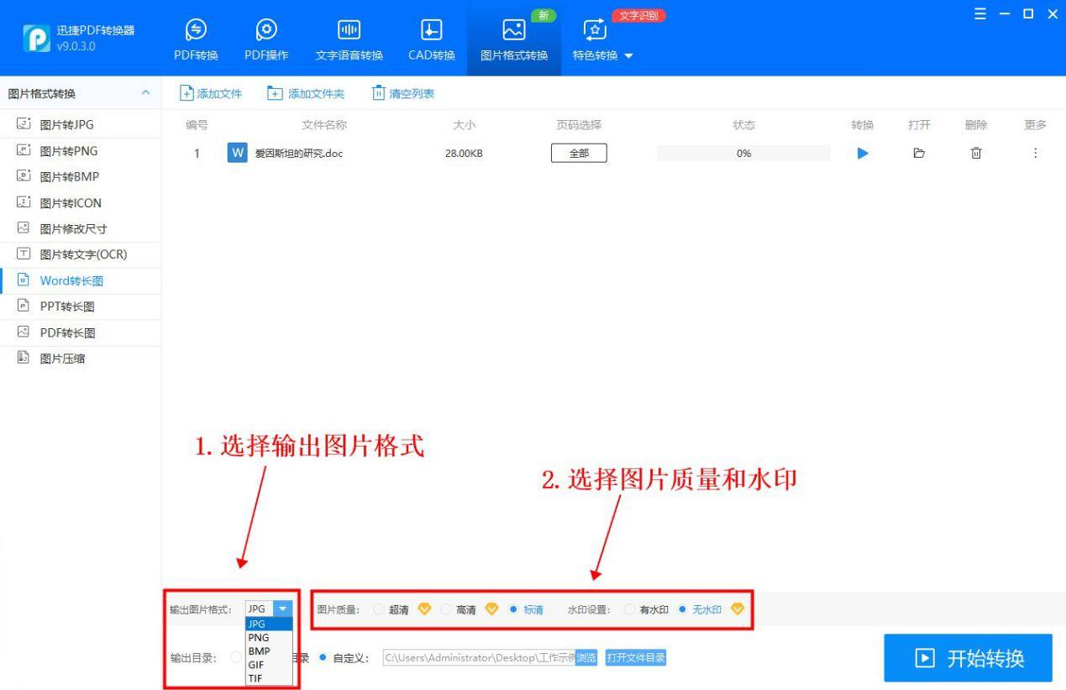Viewport: 1066px width, 690px height.
Task: Choose TIF from format list
Action: pos(269,677)
